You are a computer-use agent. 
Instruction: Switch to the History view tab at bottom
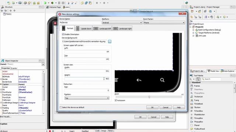point(111,131)
